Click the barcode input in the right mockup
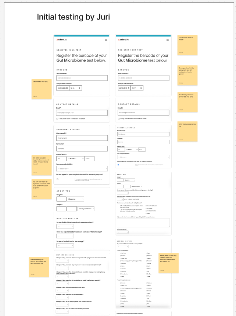Viewport: 236px width, 316px height. pyautogui.click(x=144, y=78)
